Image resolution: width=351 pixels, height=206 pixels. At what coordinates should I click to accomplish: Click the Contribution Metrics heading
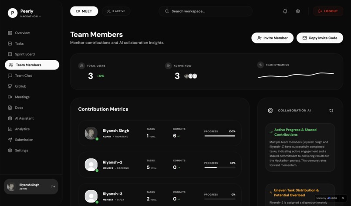point(103,109)
